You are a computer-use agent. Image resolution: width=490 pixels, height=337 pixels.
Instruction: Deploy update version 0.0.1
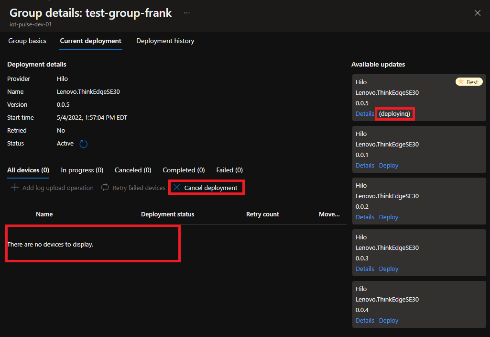pyautogui.click(x=388, y=165)
